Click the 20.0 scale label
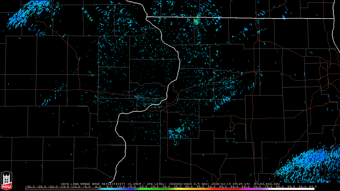 [144, 187]
